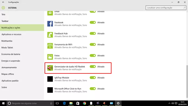Open the Armazenamento section
The image size is (188, 106).
[22, 68]
